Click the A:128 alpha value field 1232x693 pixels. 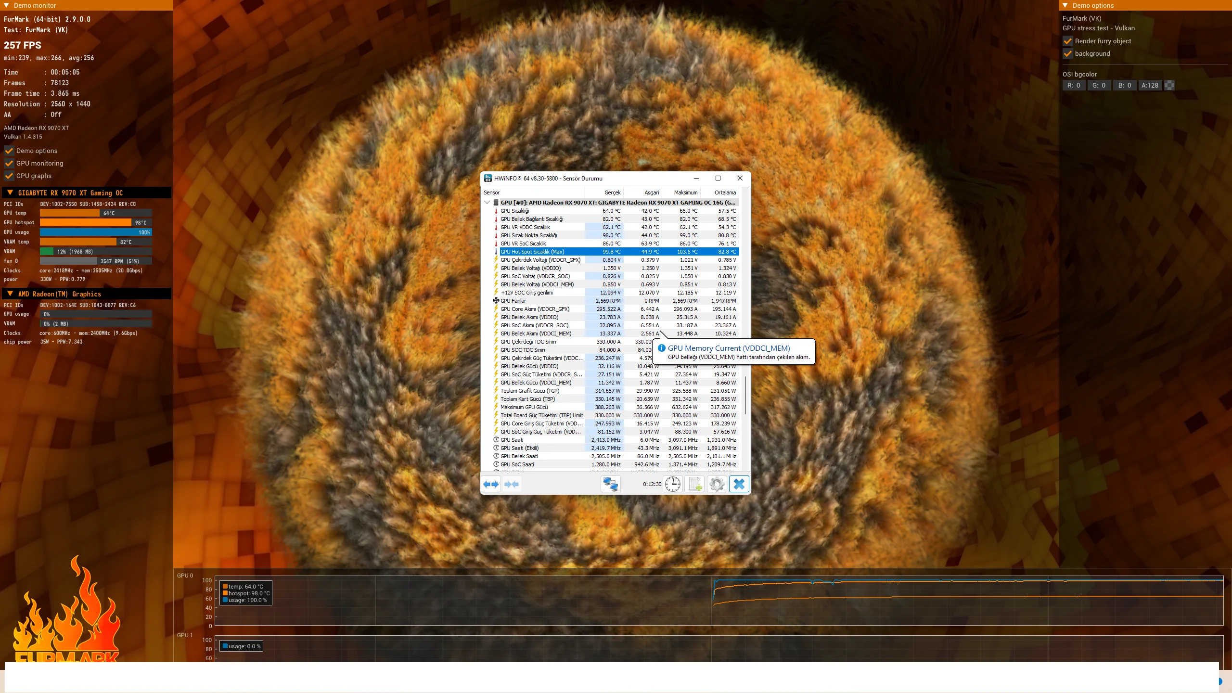(x=1150, y=85)
